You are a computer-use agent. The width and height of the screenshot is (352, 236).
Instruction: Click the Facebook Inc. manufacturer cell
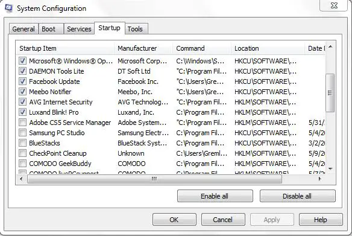coord(138,81)
